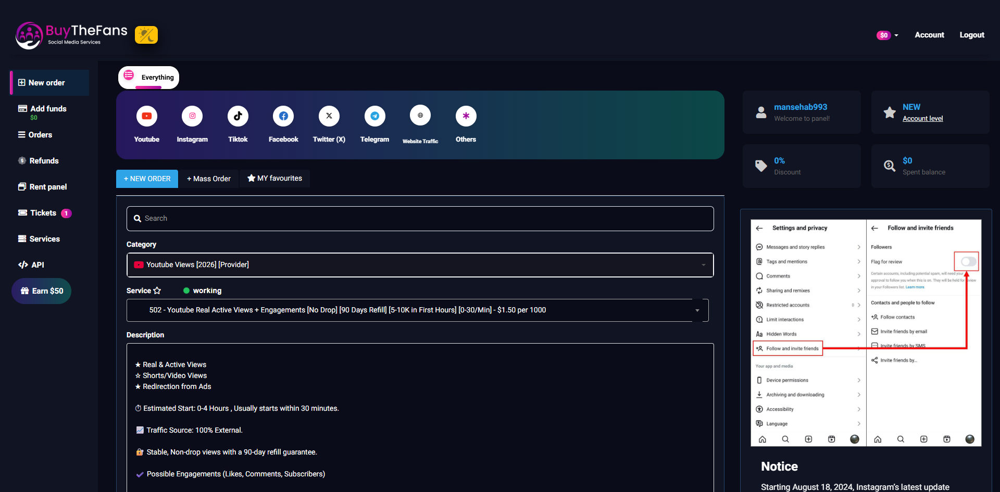Open the Account level link

pos(922,118)
